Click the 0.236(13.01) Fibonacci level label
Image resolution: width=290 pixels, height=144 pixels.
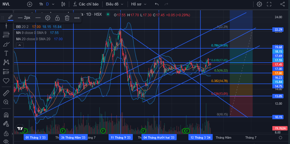tap(220, 94)
